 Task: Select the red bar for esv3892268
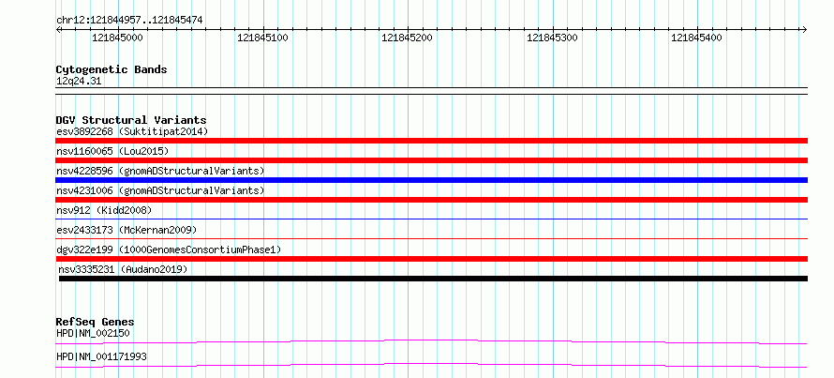click(x=432, y=141)
